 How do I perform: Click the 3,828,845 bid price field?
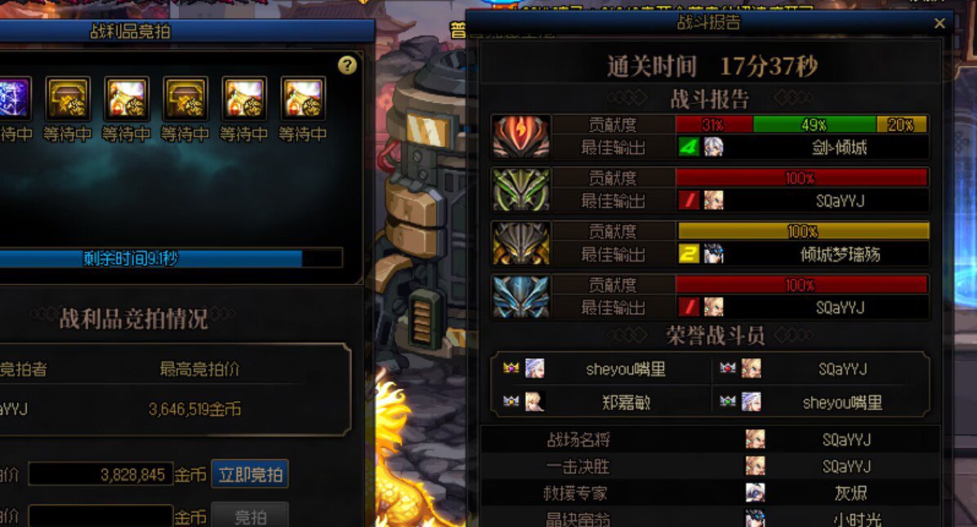coord(101,475)
